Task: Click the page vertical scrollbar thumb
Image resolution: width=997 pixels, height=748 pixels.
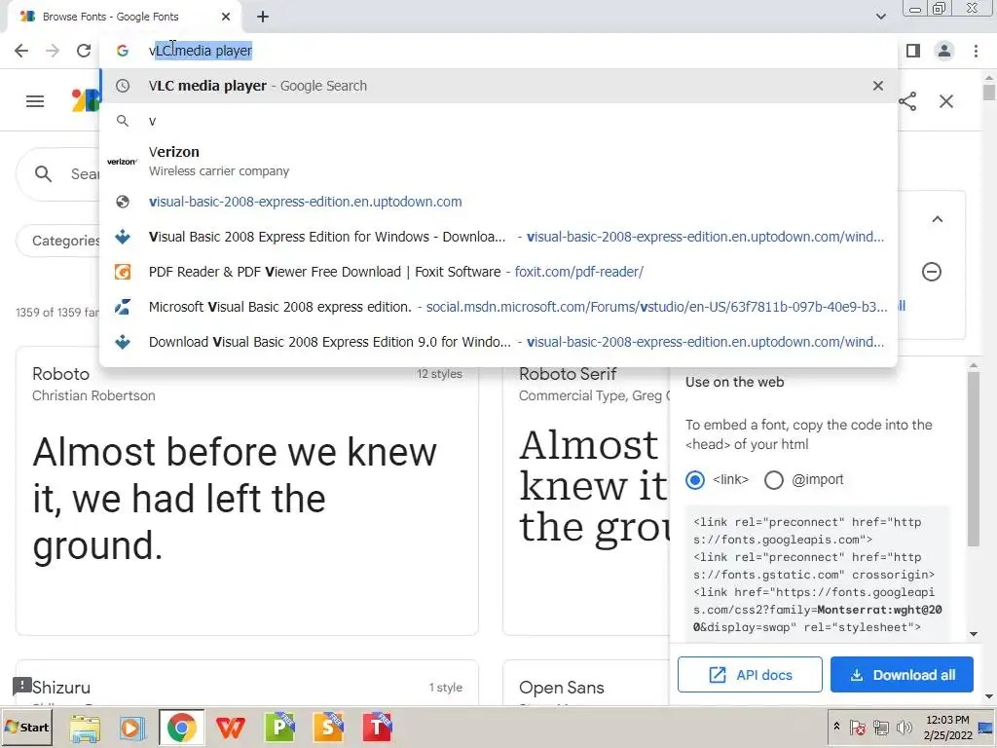Action: [x=989, y=93]
